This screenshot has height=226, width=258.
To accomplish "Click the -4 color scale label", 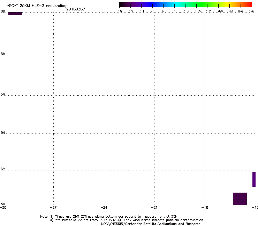I will [162, 11].
